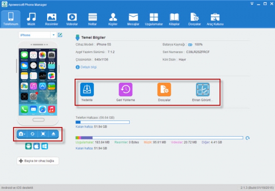Click the Videolar 20.72 MB label

pyautogui.click(x=184, y=142)
